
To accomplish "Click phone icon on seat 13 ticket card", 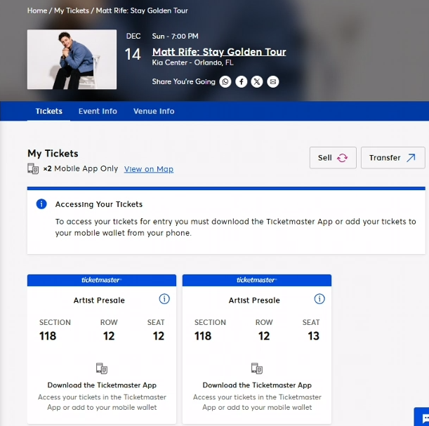I will (x=257, y=368).
